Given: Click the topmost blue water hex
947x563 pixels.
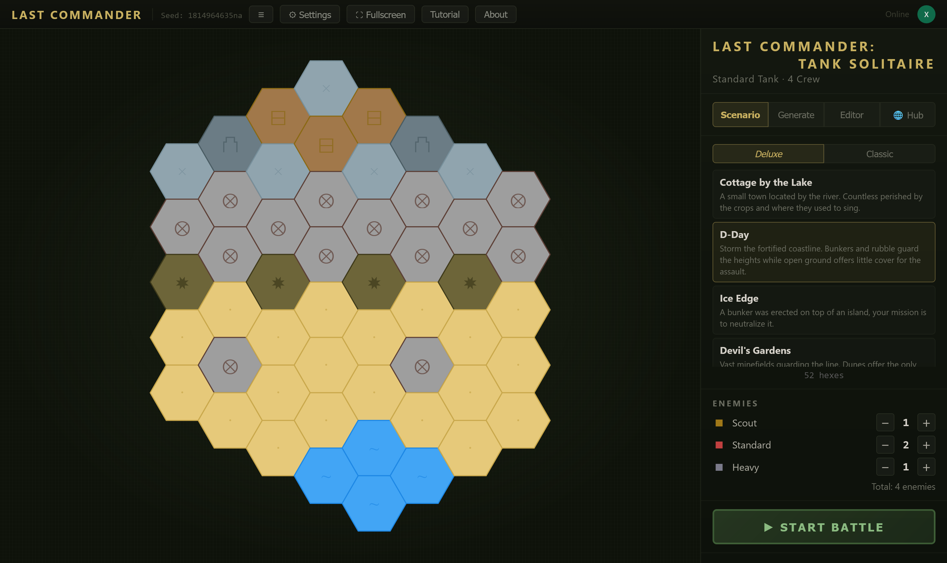Looking at the screenshot, I should point(374,448).
